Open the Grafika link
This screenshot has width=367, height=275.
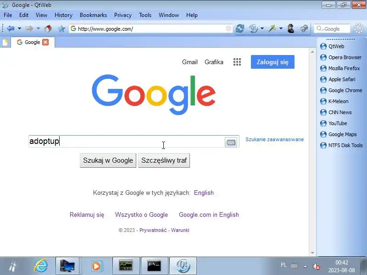coord(214,62)
